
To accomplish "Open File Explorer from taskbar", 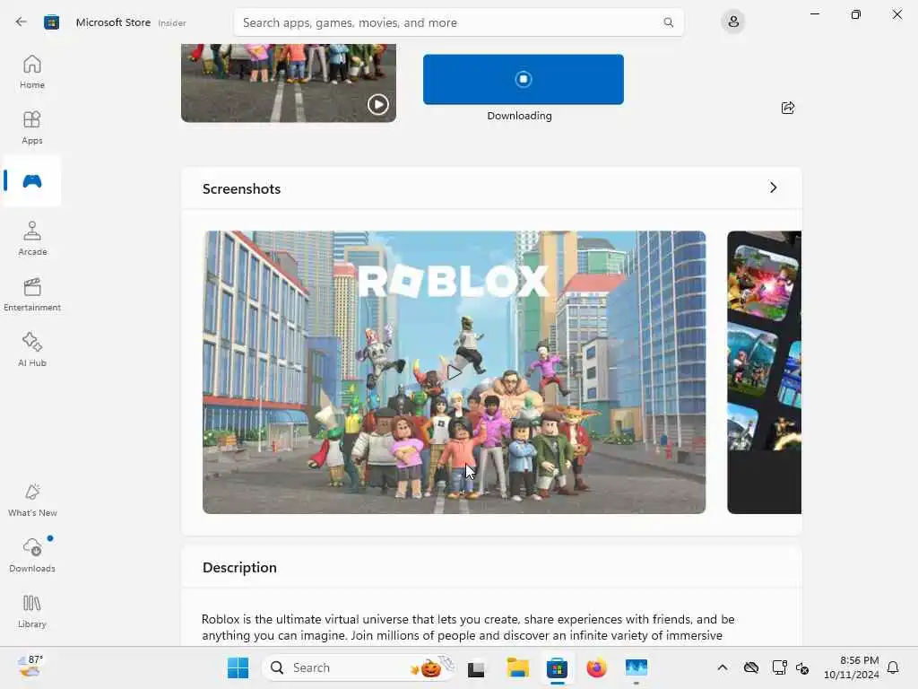I will [x=517, y=667].
